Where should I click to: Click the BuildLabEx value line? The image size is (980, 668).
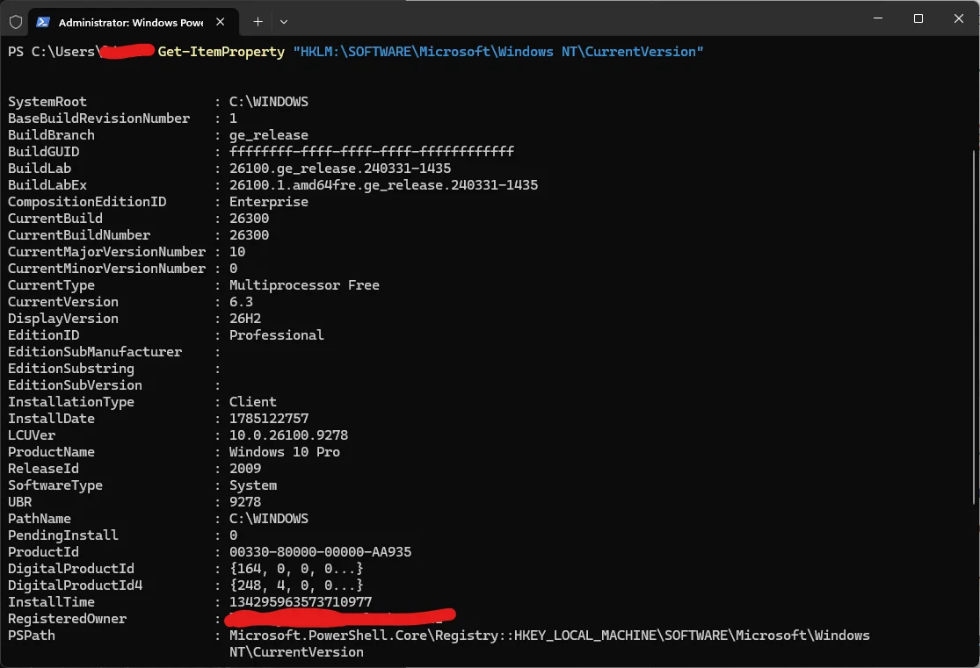click(383, 185)
